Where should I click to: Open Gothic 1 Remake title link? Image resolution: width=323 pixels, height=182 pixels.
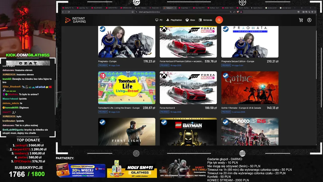click(x=241, y=108)
